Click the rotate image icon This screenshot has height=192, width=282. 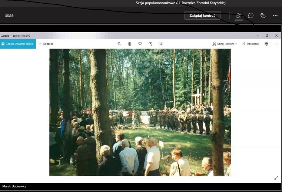pos(150,44)
